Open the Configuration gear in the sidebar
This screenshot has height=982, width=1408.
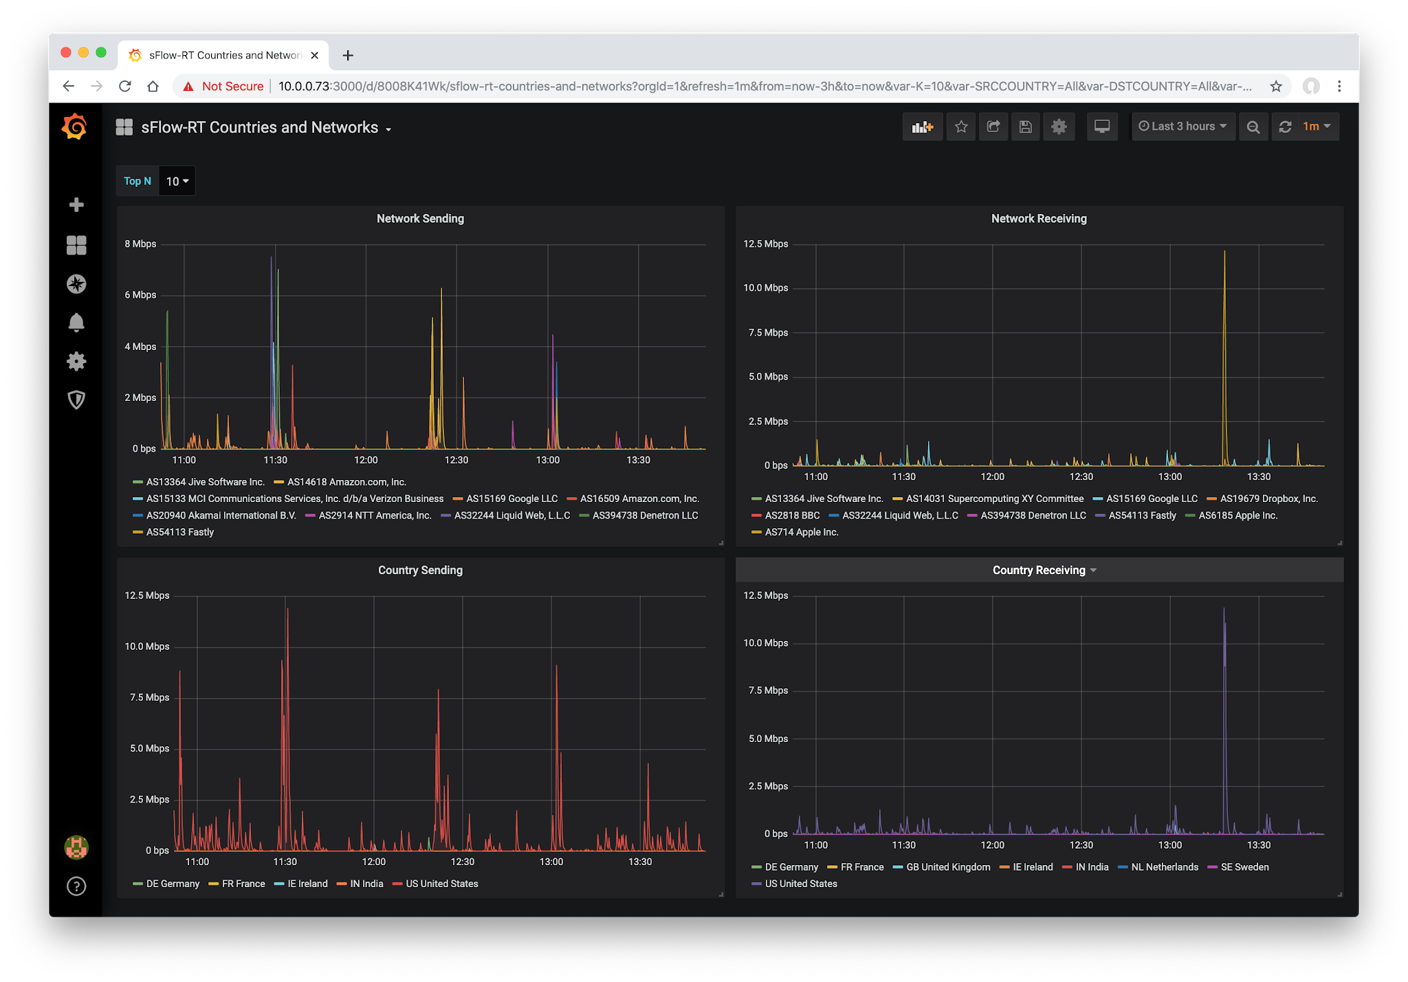click(76, 361)
